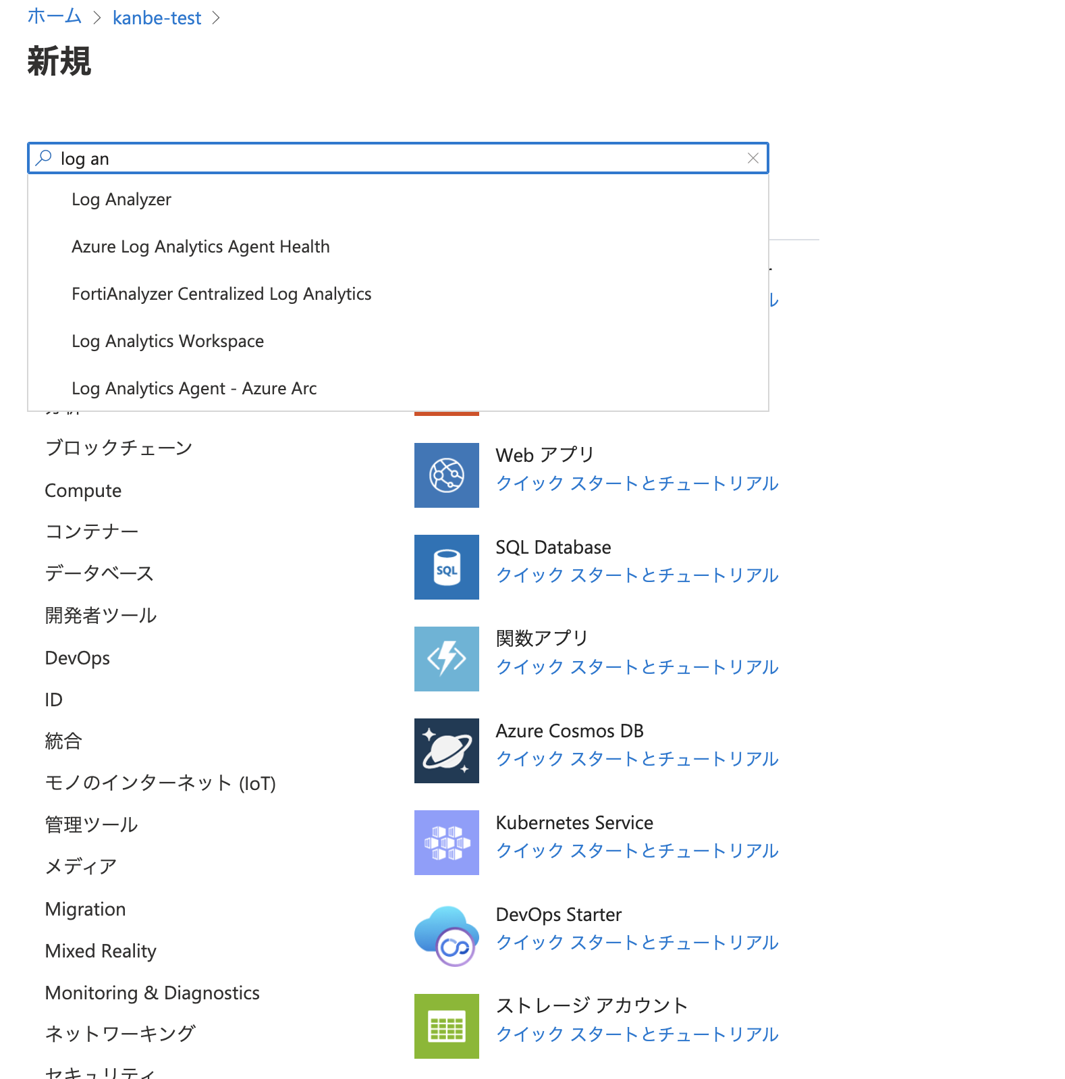Select コンテナー category

92,531
